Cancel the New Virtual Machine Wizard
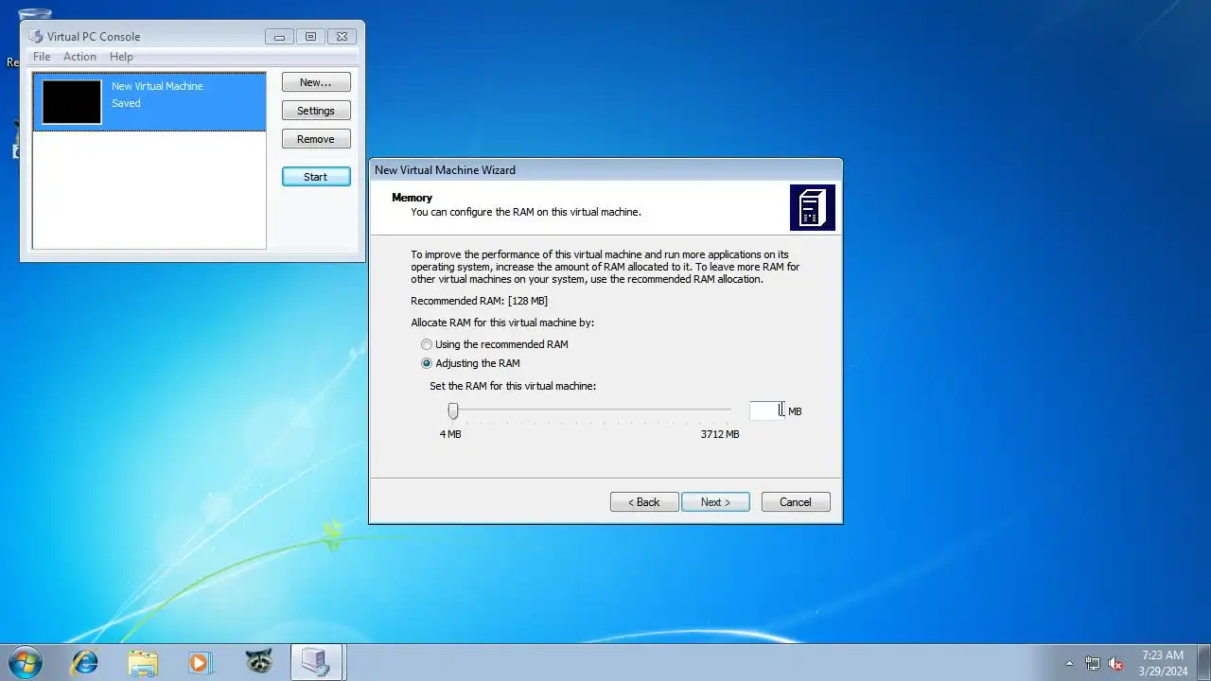 [796, 502]
